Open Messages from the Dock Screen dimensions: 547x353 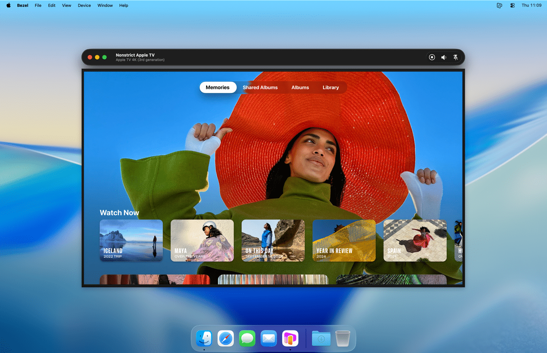pos(247,339)
